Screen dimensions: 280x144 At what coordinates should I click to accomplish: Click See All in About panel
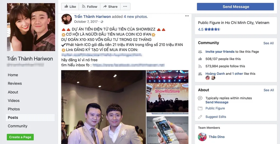[x=269, y=90]
